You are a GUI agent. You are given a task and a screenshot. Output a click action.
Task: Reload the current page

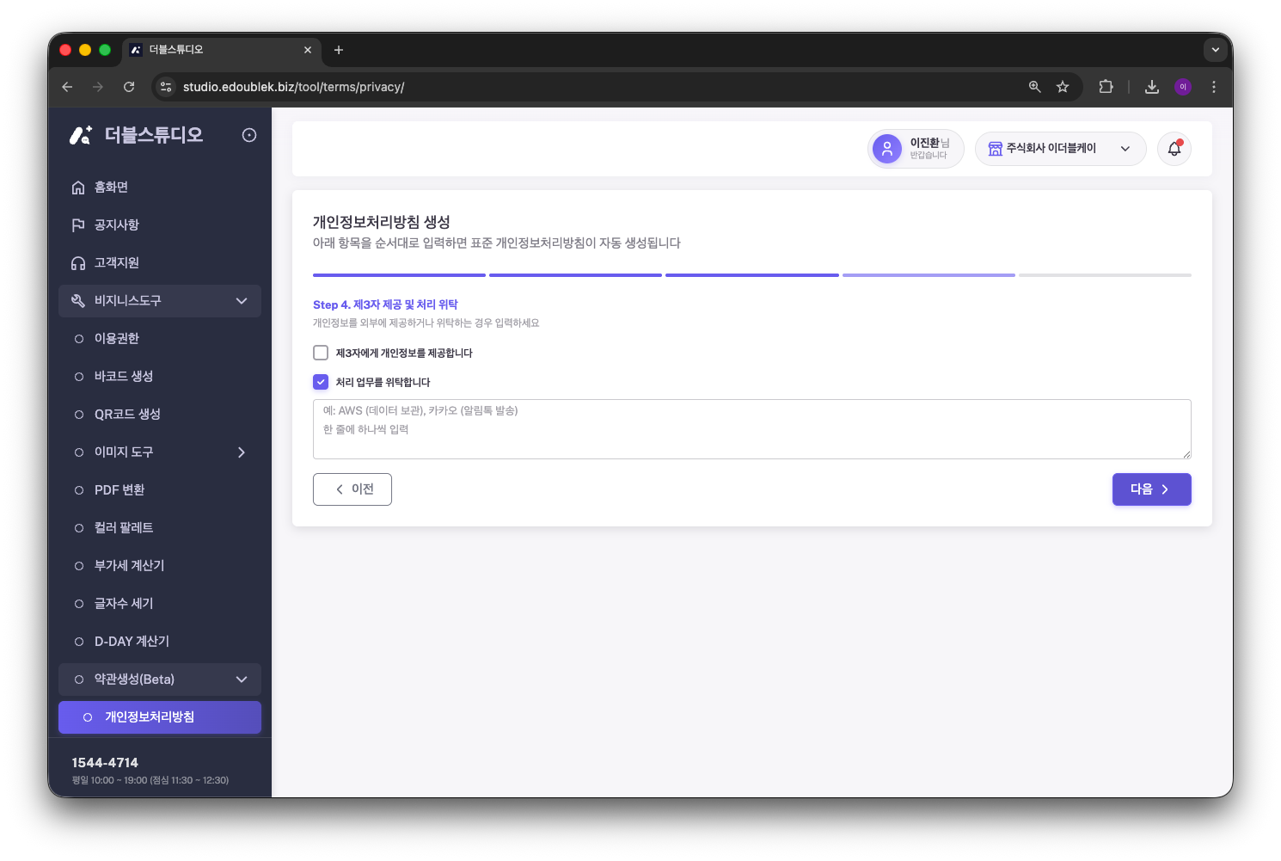point(129,87)
